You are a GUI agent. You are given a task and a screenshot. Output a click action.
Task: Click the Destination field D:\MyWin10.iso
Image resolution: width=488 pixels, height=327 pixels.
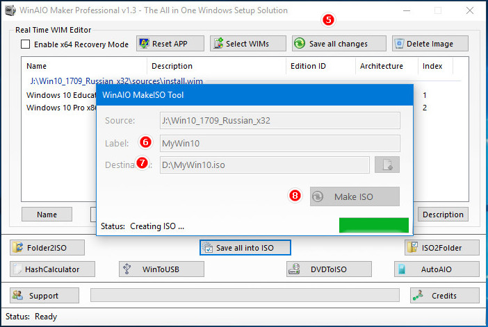point(265,165)
